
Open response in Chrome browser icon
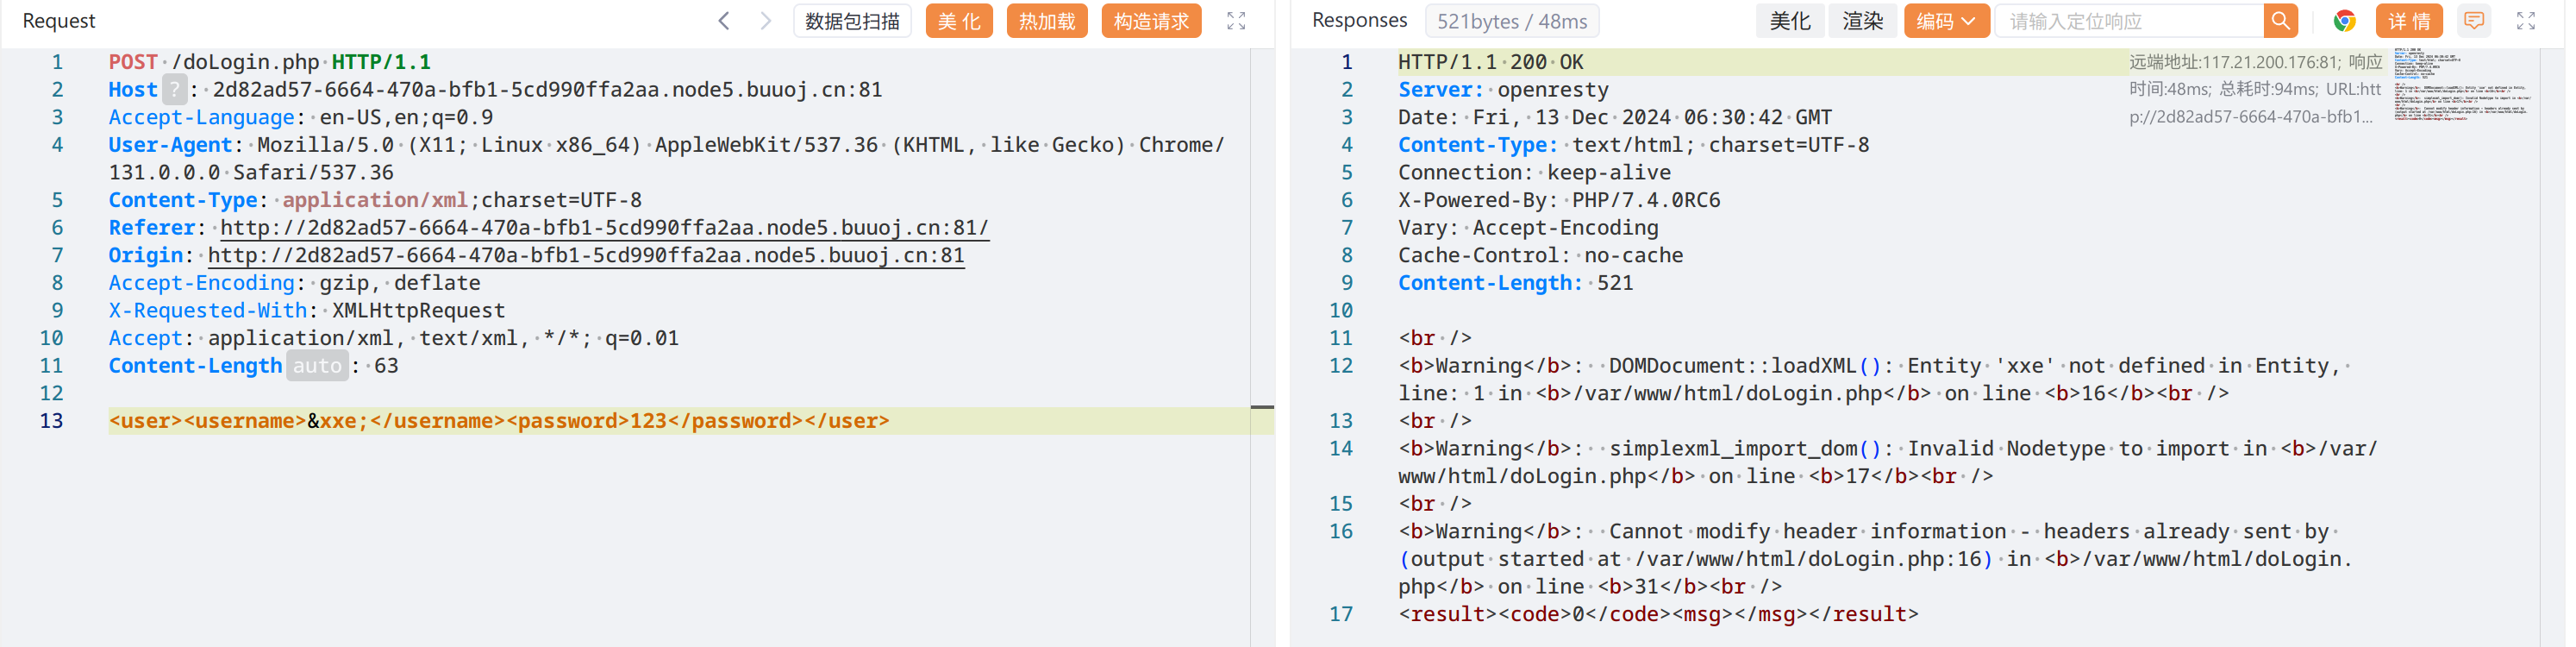(x=2345, y=21)
